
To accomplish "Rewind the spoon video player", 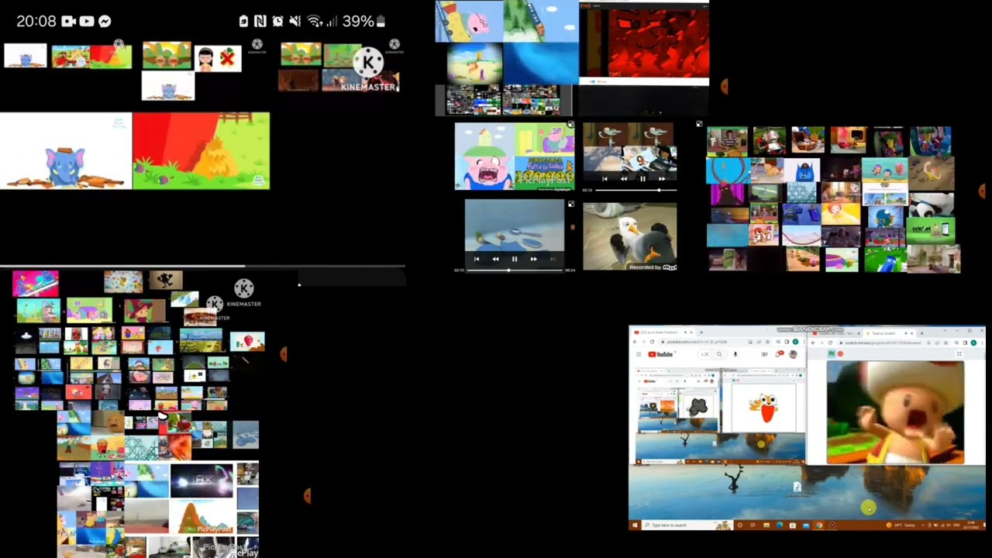I will pyautogui.click(x=496, y=259).
